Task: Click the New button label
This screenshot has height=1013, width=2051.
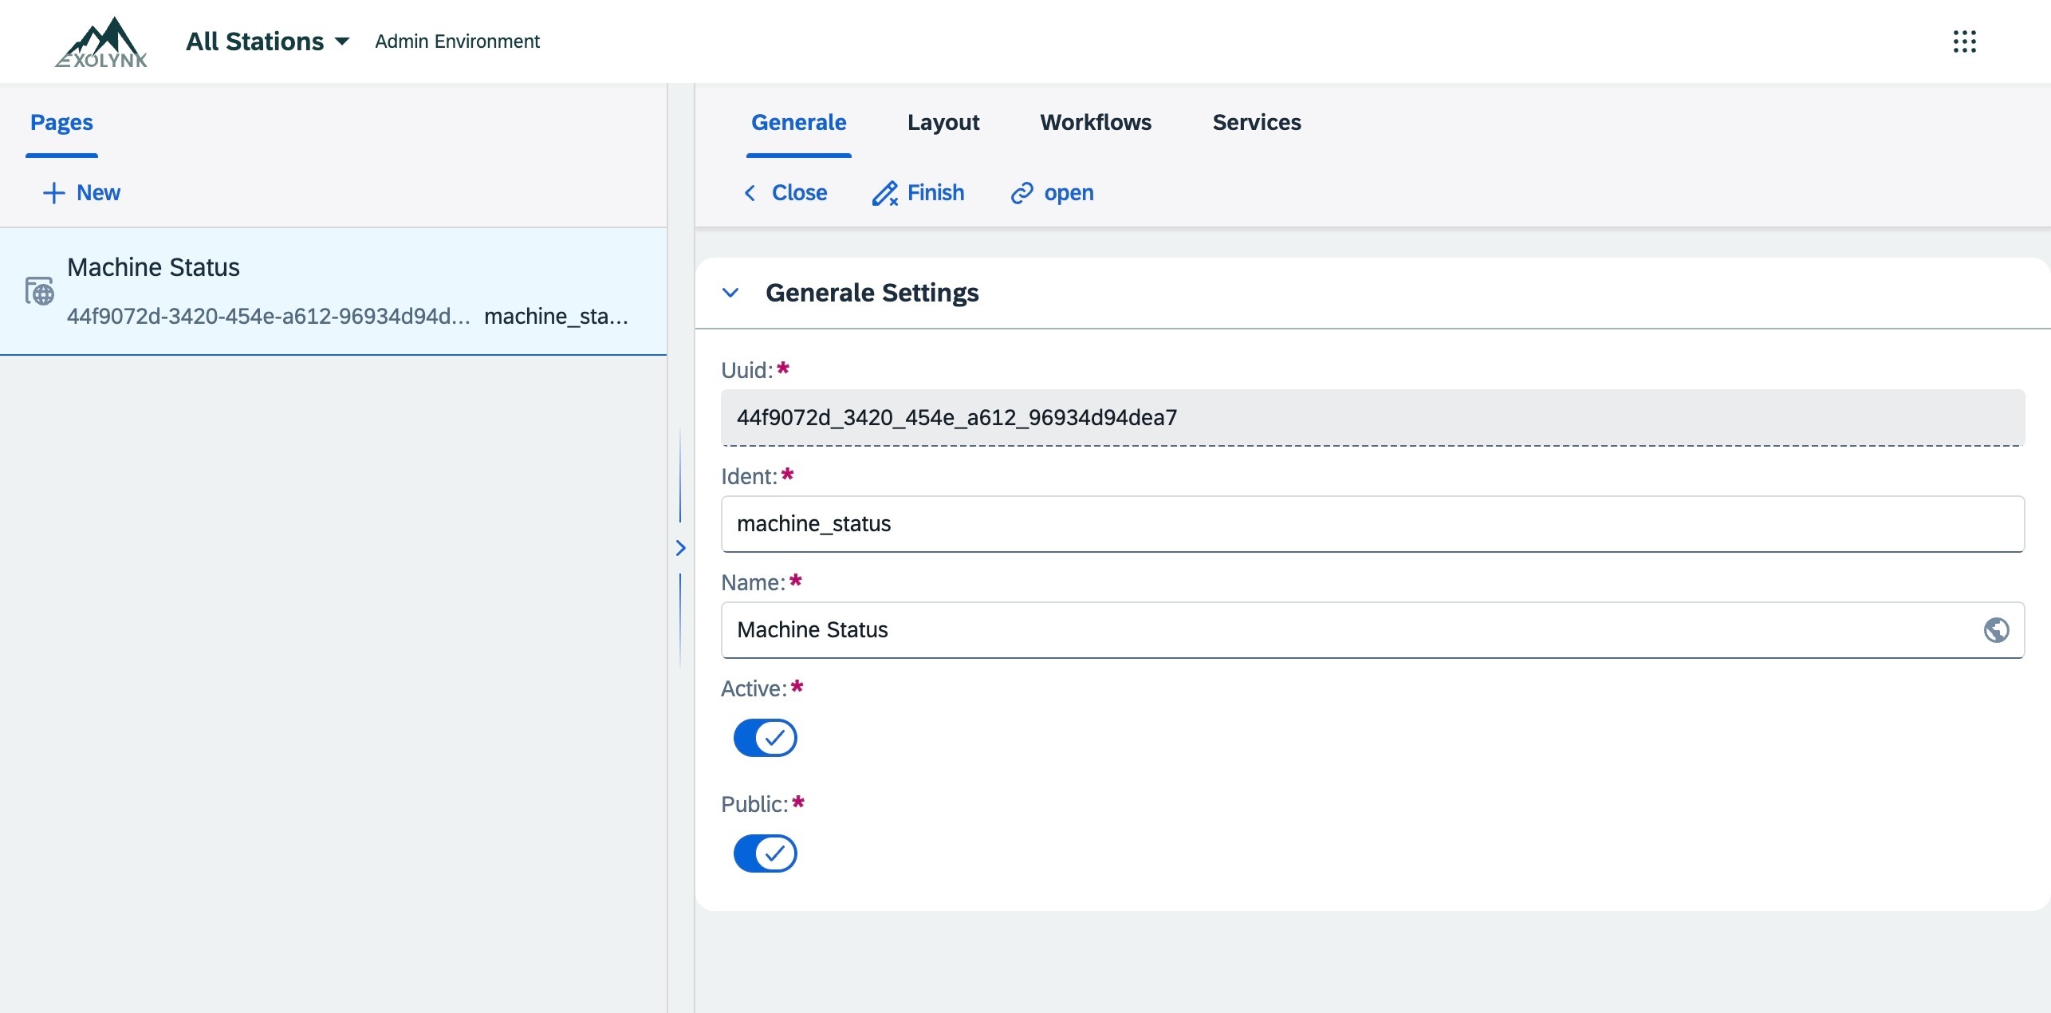Action: point(98,193)
